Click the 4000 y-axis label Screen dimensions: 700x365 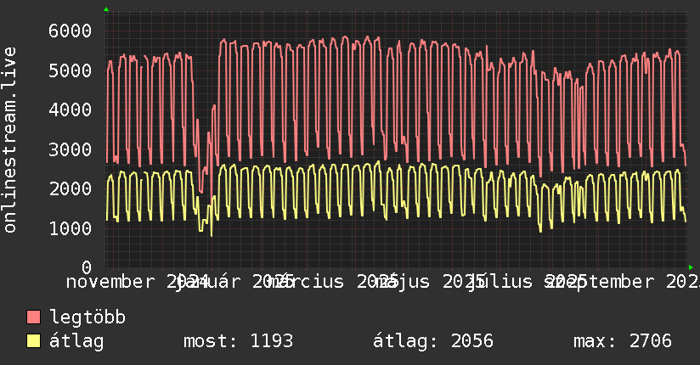click(x=71, y=109)
